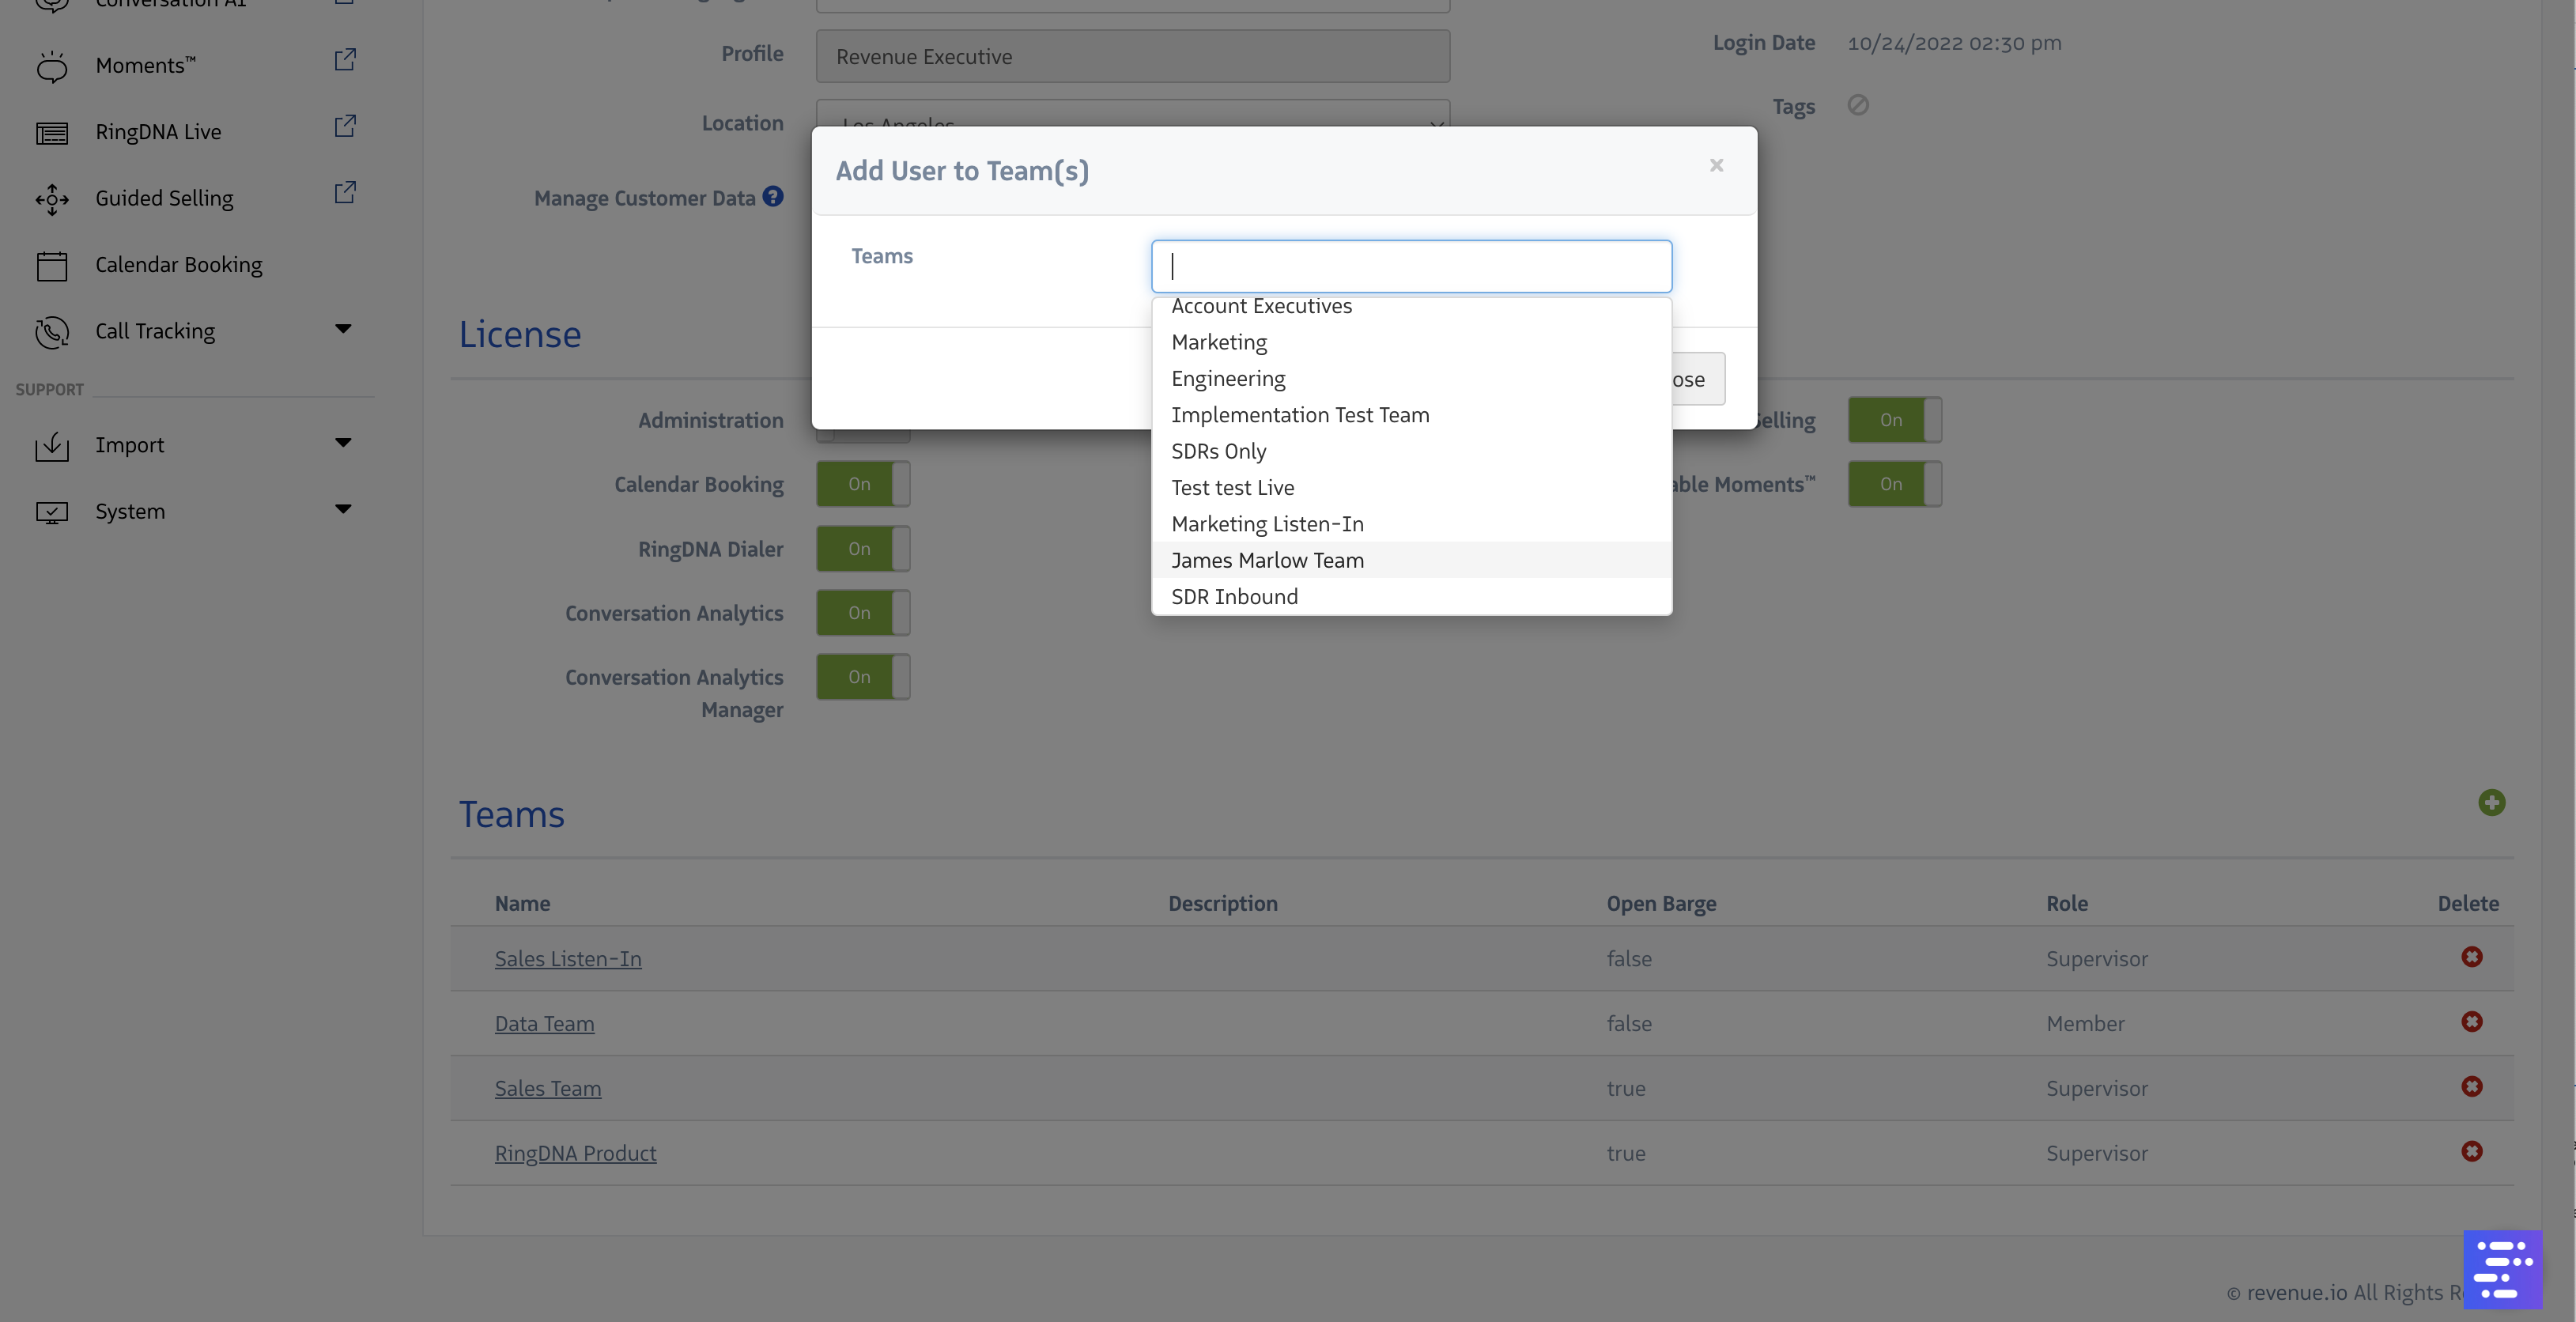The height and width of the screenshot is (1322, 2576).
Task: Toggle the Calendar Booking license switch
Action: tap(863, 484)
